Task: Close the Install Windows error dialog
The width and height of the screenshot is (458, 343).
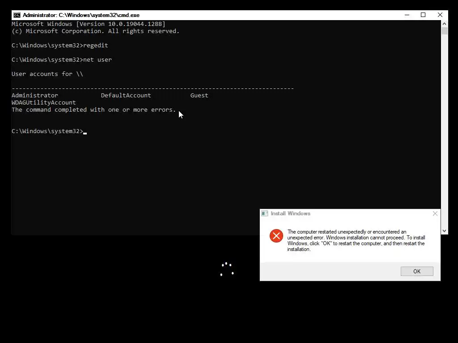Action: [435, 213]
